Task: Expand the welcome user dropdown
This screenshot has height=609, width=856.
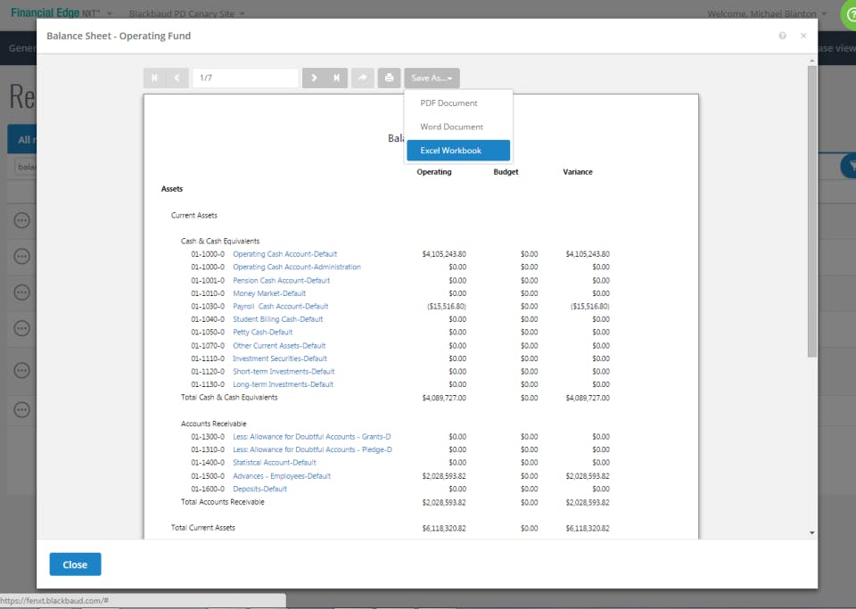Action: (767, 13)
